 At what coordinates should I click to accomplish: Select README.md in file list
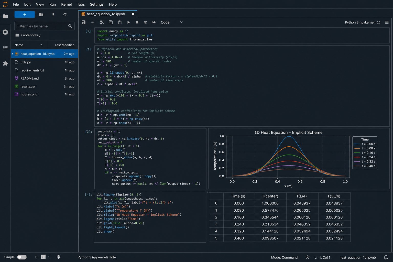pyautogui.click(x=45, y=78)
